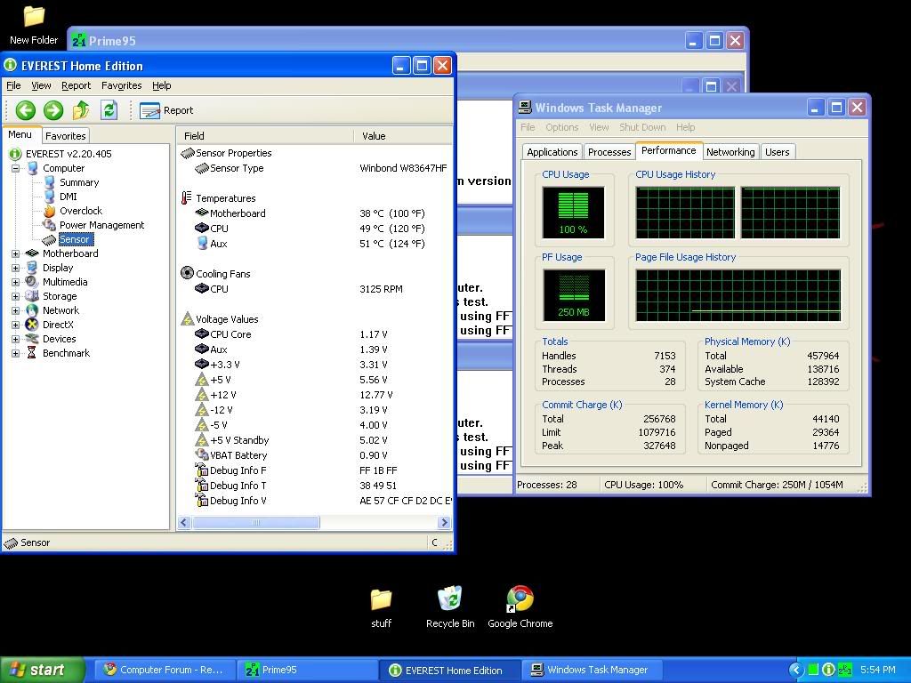911x683 pixels.
Task: Refresh the sensor readings in EVEREST
Action: pos(109,109)
